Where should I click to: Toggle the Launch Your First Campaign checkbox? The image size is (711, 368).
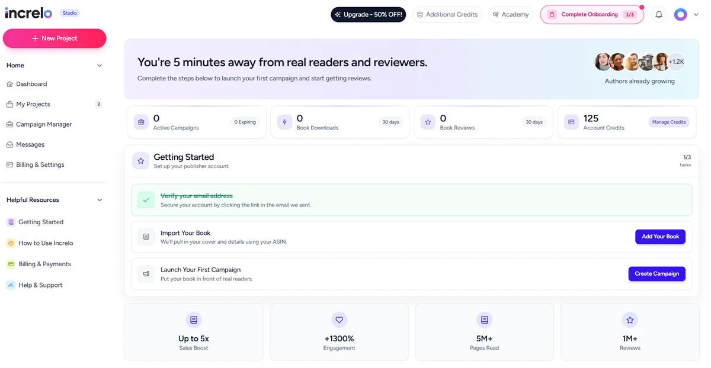(146, 273)
